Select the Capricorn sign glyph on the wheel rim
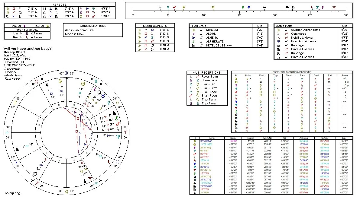The height and width of the screenshot is (197, 357). 67,191
